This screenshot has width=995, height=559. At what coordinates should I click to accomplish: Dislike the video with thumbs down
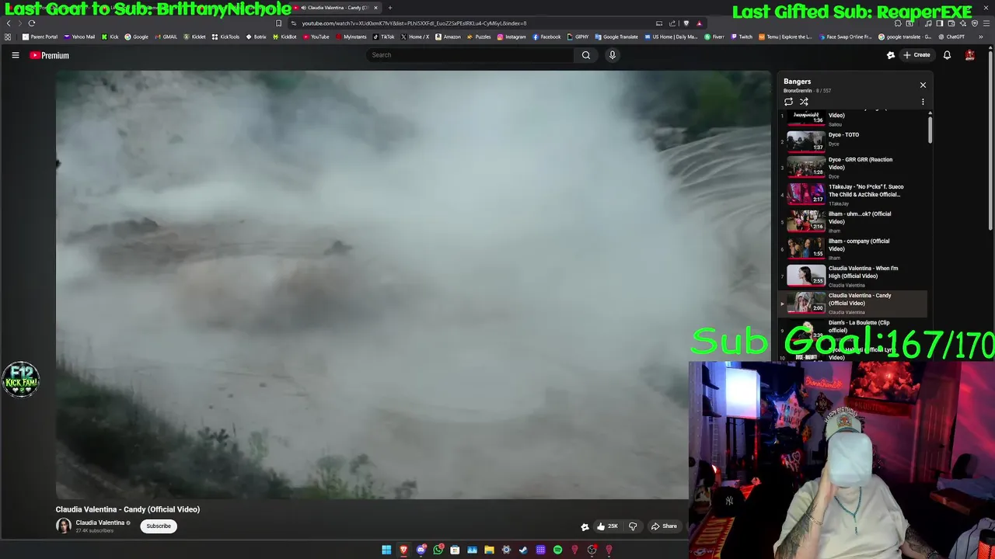tap(633, 526)
